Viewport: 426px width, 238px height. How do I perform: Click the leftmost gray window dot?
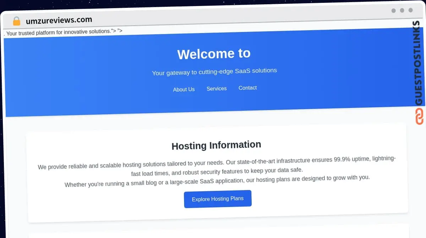pyautogui.click(x=393, y=11)
